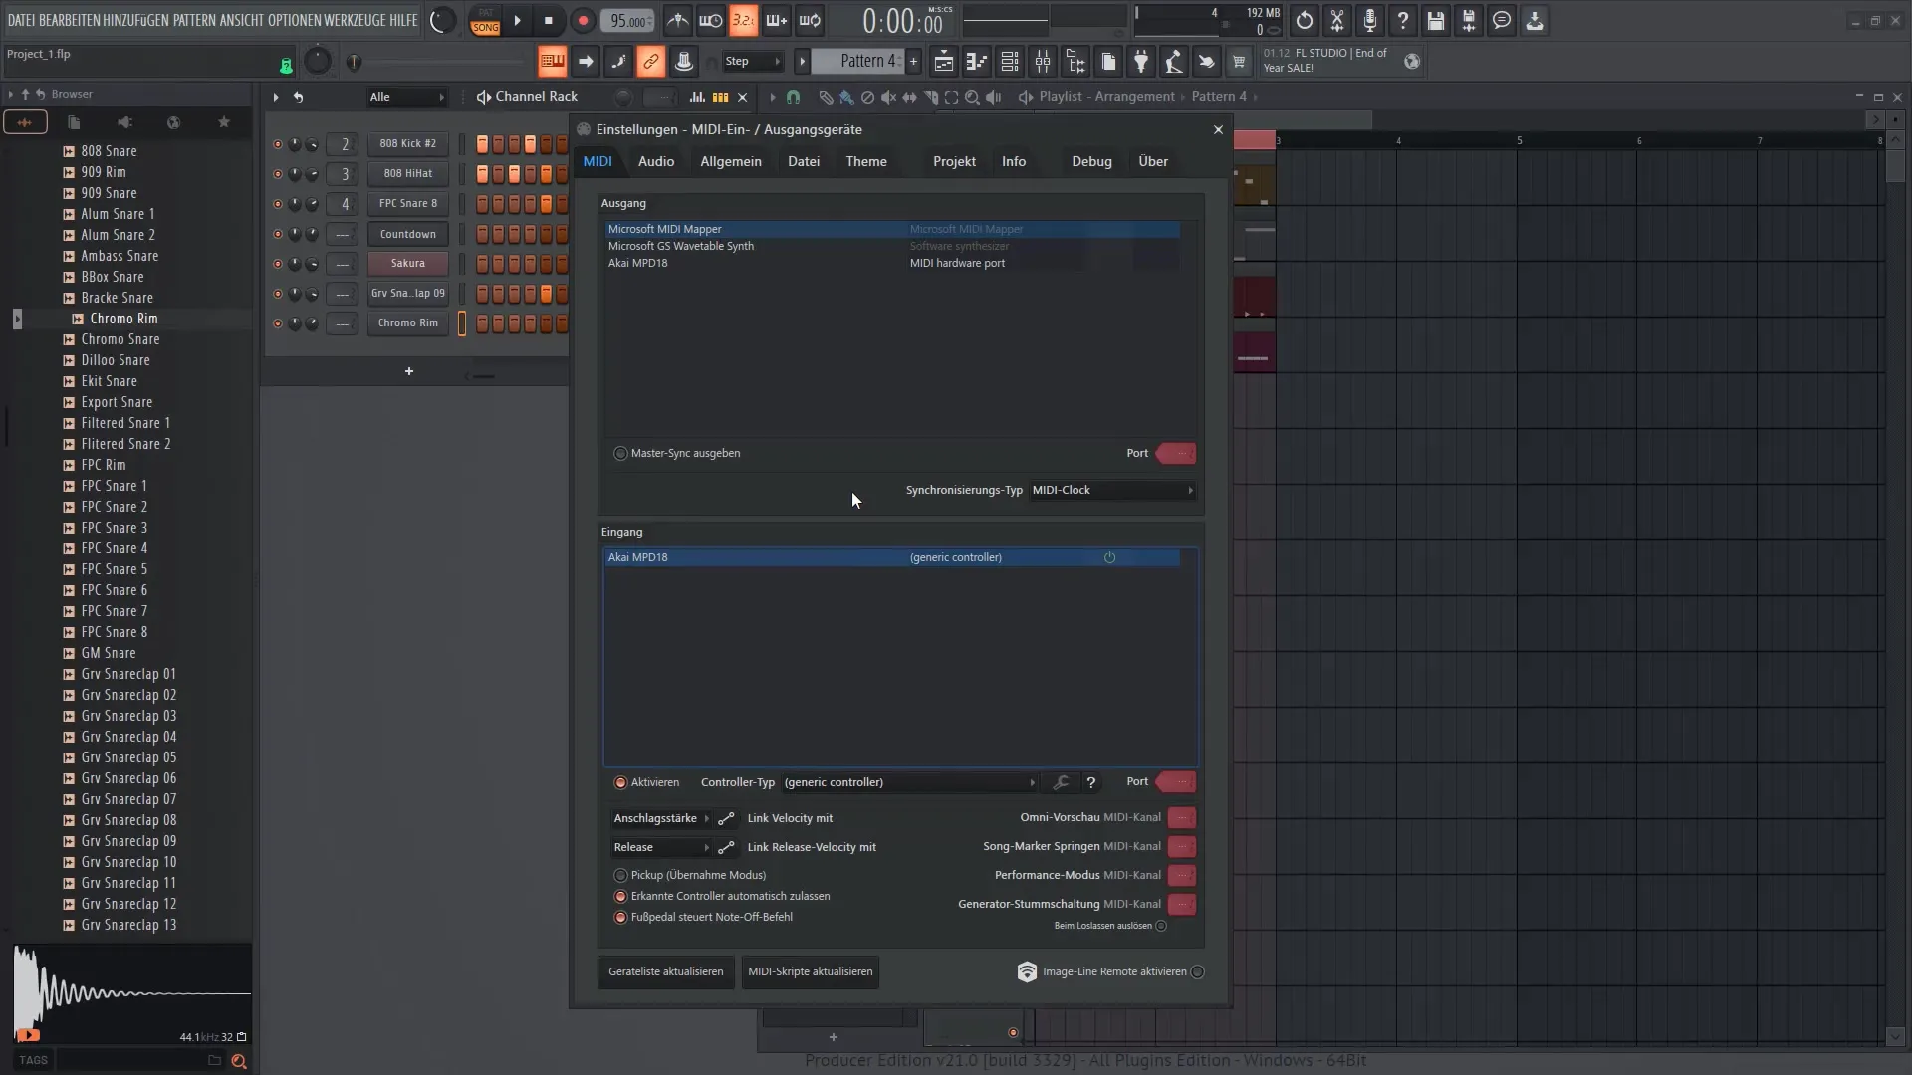
Task: Toggle Pickup (Übernahme Modus)
Action: coord(620,875)
